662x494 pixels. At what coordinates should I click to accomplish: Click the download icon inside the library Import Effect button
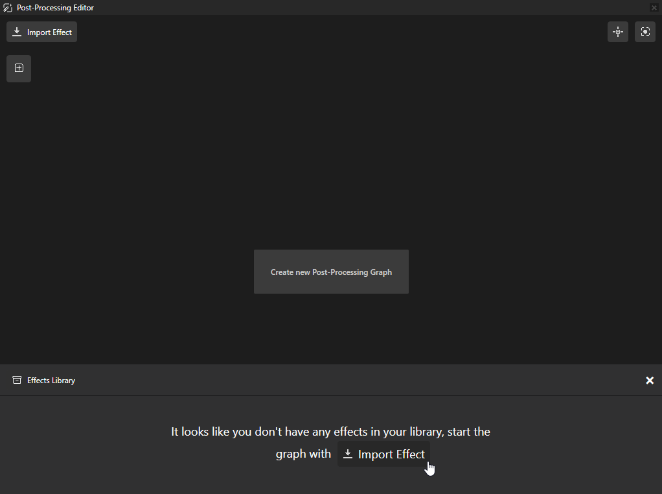pyautogui.click(x=349, y=454)
